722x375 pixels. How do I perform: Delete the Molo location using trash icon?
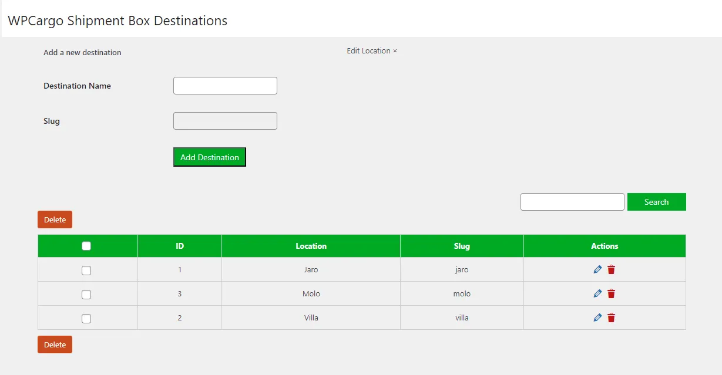(x=612, y=293)
